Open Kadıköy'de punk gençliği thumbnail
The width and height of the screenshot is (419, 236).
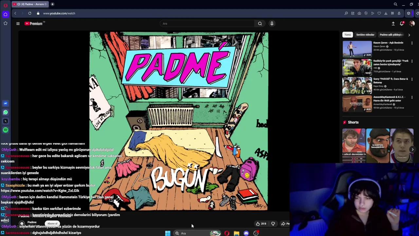[357, 67]
